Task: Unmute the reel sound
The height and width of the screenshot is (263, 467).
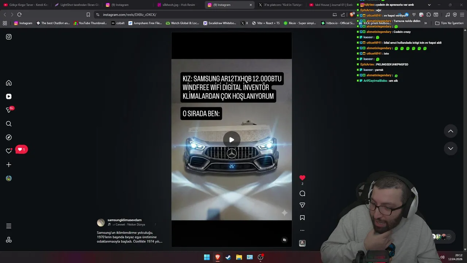Action: tap(285, 240)
